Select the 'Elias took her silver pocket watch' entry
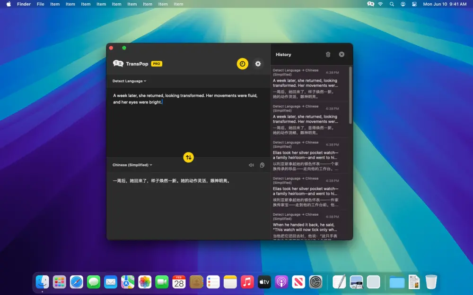 coord(310,156)
